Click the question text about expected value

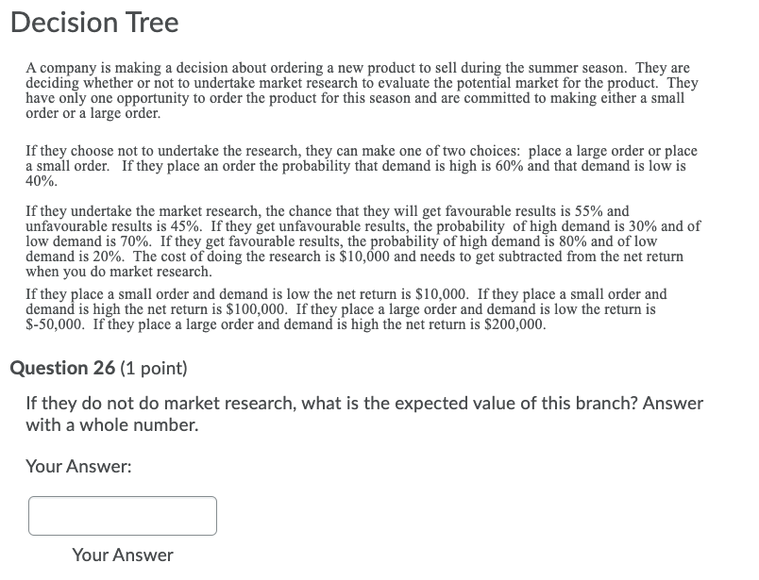point(363,413)
